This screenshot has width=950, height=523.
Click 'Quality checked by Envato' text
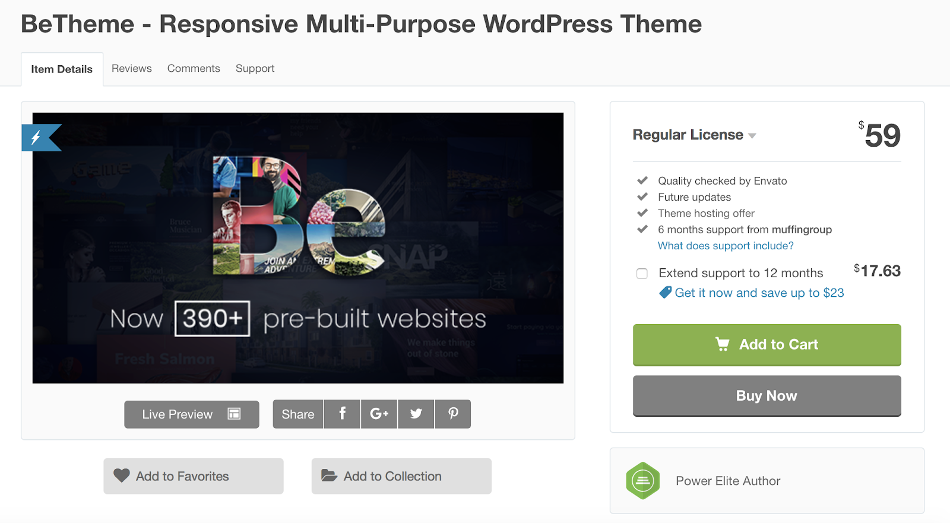coord(723,181)
